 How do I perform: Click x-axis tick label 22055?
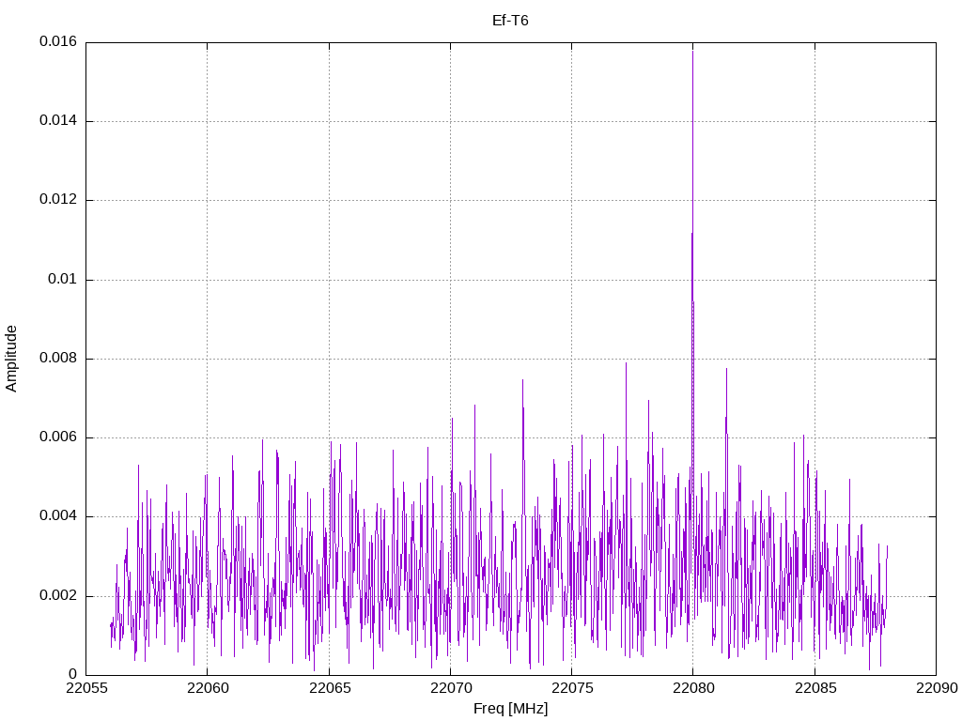[85, 688]
